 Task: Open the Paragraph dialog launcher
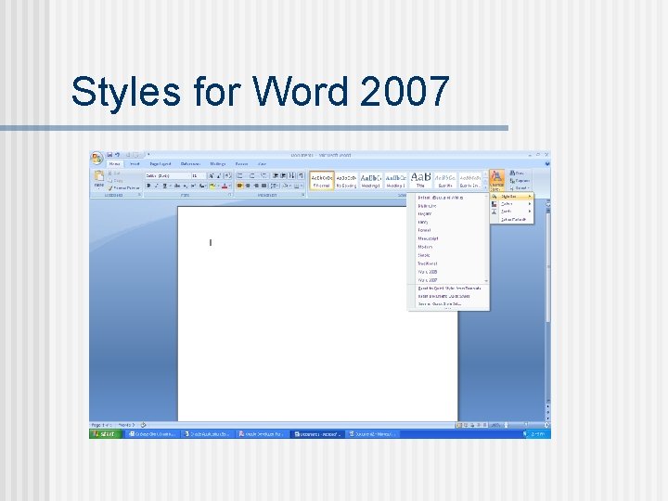pos(303,195)
